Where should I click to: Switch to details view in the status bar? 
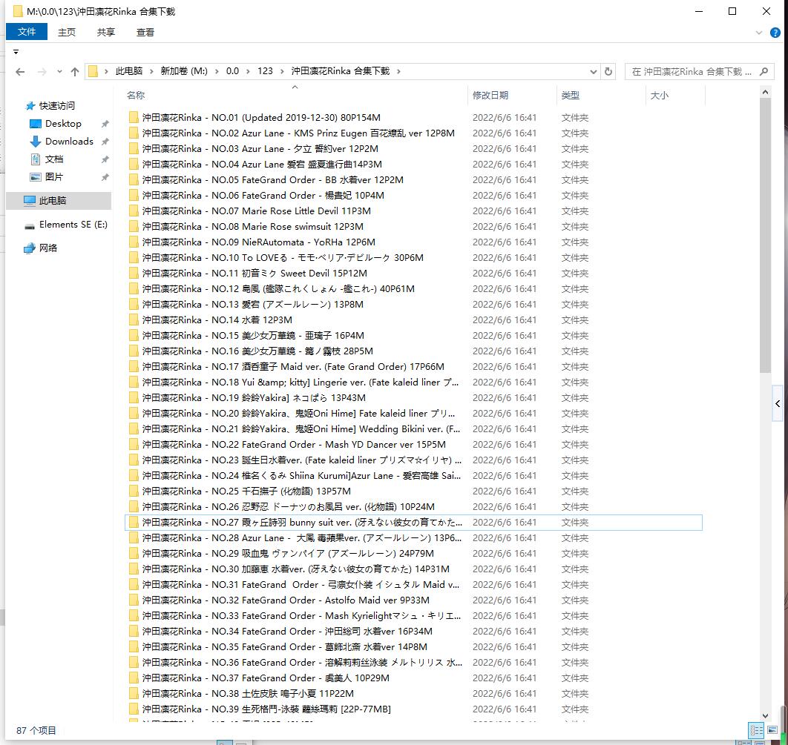(756, 730)
